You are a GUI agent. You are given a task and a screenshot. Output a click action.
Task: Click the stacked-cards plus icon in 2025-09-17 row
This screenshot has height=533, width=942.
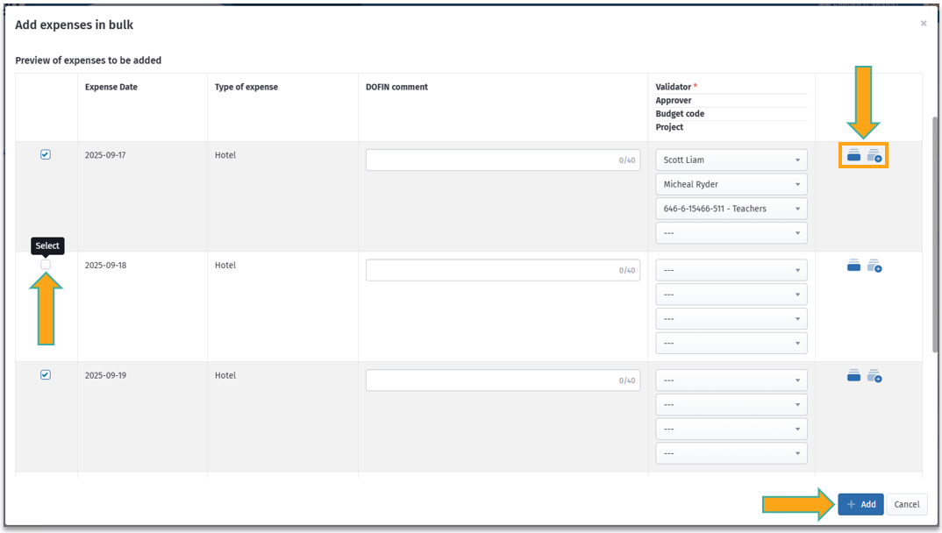(874, 155)
